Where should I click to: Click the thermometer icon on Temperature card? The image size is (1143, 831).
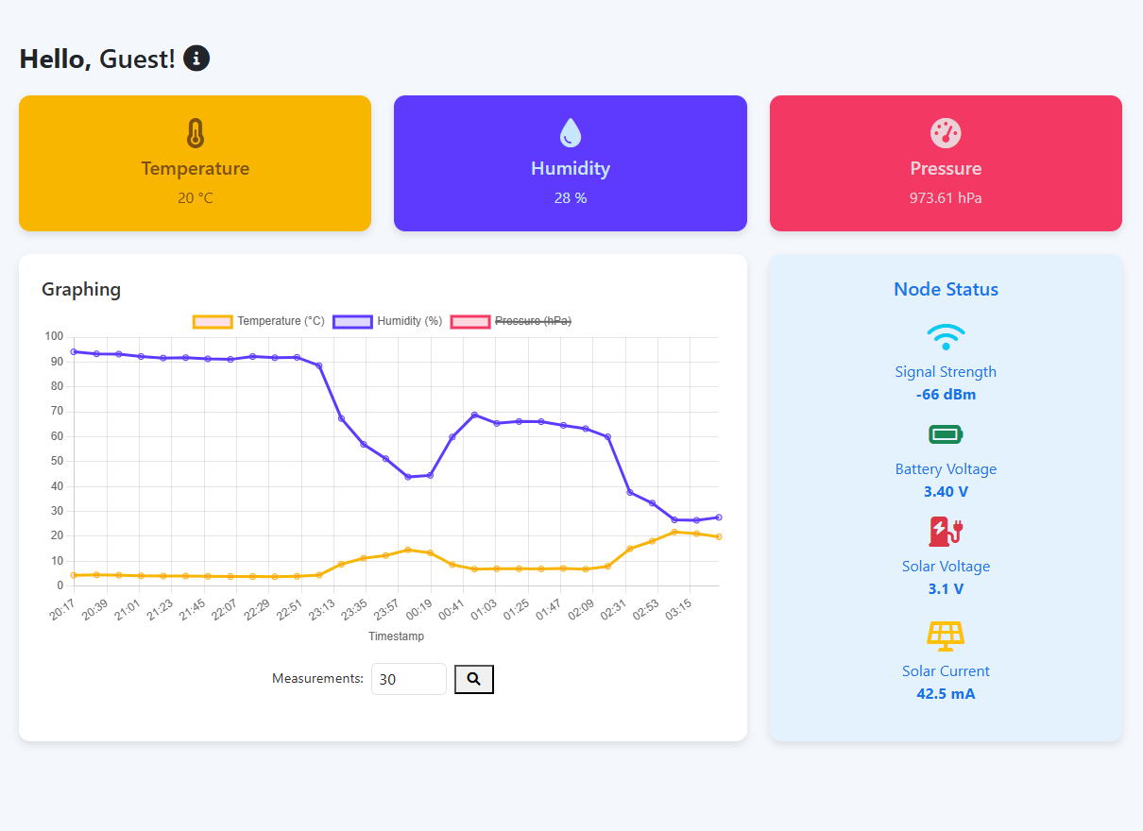pos(195,133)
